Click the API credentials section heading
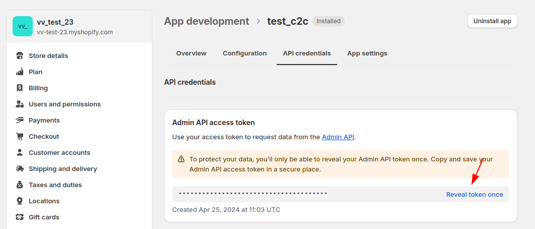The image size is (535, 229). pos(190,82)
